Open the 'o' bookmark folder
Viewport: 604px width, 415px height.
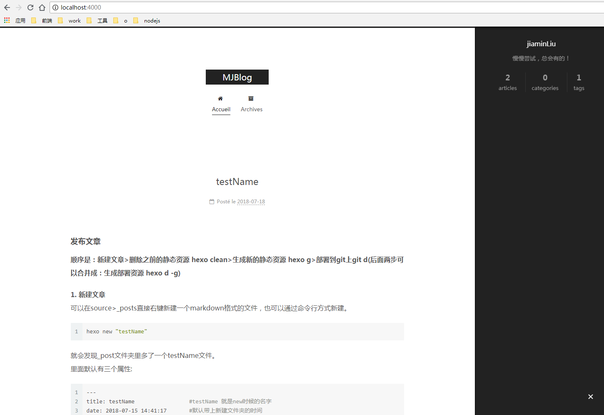click(120, 20)
